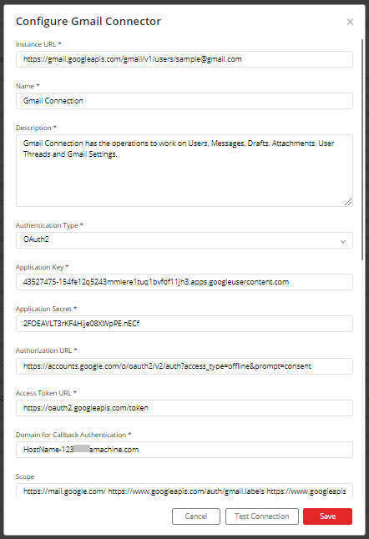
Task: Click the chevron arrow beside OAuth2
Action: [x=343, y=241]
